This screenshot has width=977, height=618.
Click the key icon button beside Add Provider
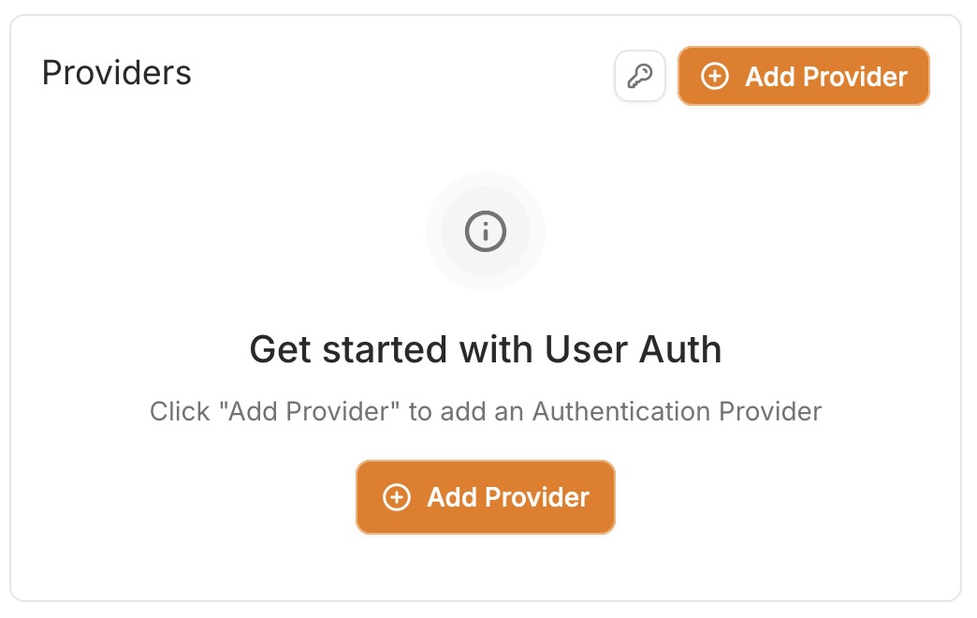click(640, 76)
